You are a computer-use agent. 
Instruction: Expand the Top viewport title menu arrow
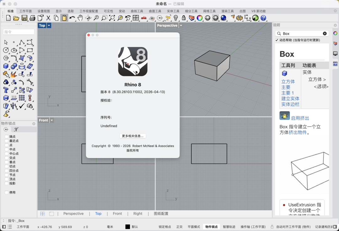(49, 26)
